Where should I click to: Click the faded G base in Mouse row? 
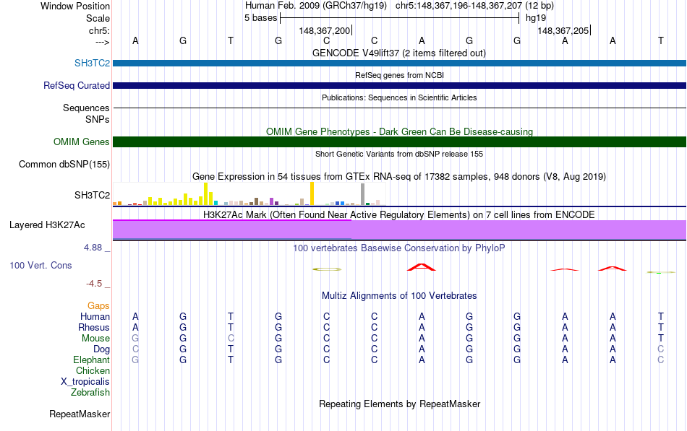(x=135, y=339)
